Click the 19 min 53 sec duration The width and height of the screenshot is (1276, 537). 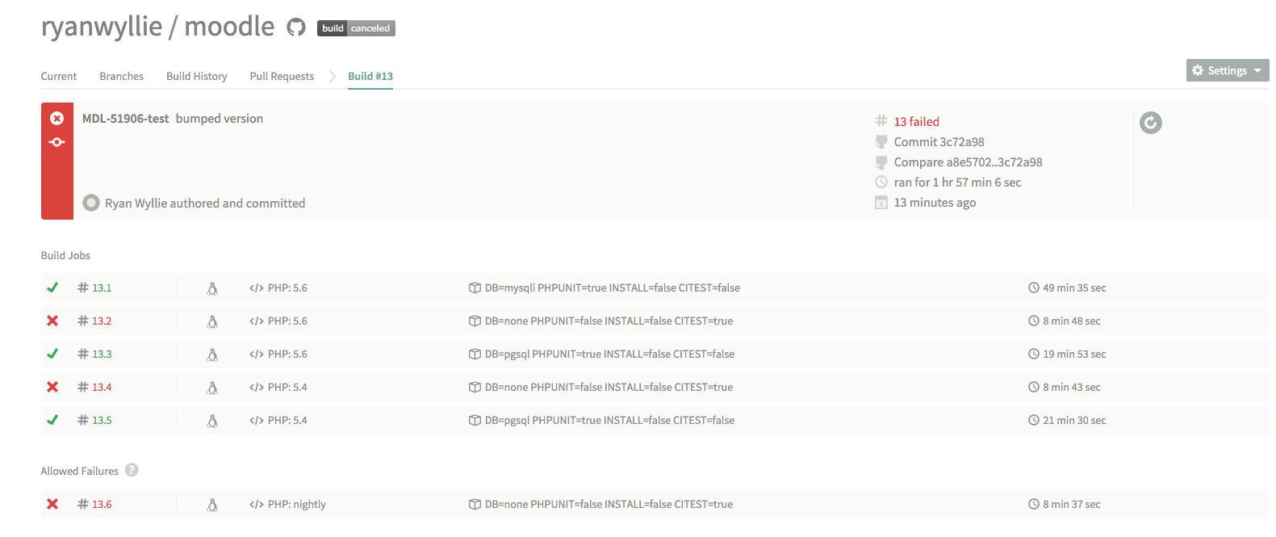coord(1074,354)
